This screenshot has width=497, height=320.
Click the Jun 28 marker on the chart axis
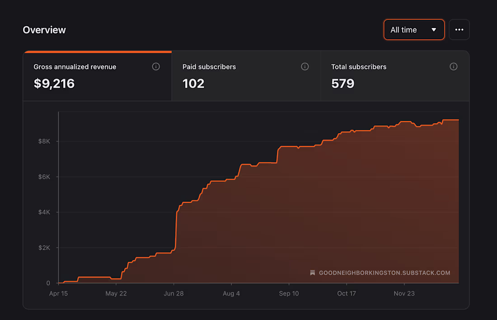pos(173,293)
